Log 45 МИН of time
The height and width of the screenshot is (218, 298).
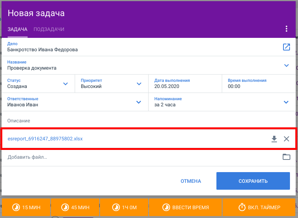pyautogui.click(x=75, y=207)
